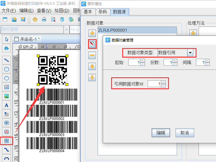This screenshot has height=162, width=216.
Task: Select the arc drawing tool
Action: [x=7, y=158]
